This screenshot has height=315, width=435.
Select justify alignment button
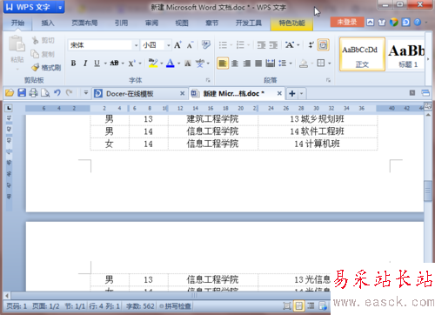(x=258, y=63)
